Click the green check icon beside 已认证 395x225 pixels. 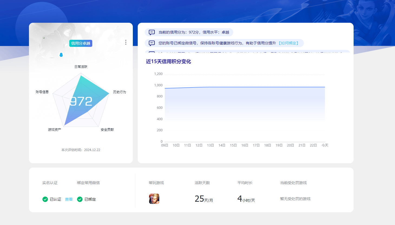pos(45,199)
